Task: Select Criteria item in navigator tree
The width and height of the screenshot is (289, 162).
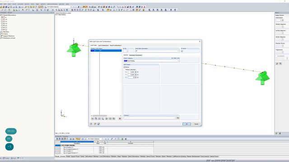Action: click(5, 34)
